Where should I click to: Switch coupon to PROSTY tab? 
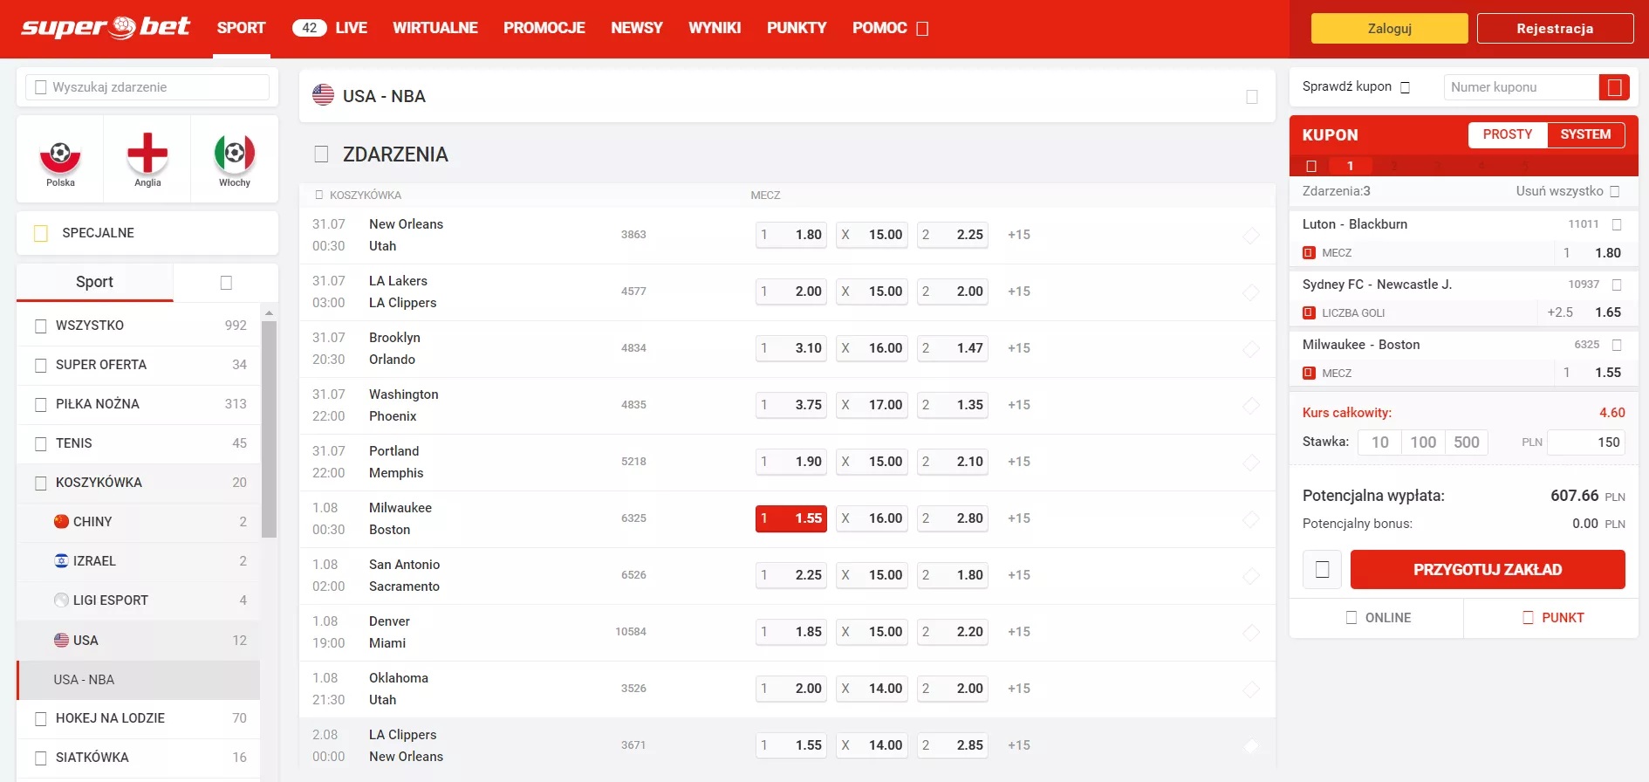(x=1508, y=134)
